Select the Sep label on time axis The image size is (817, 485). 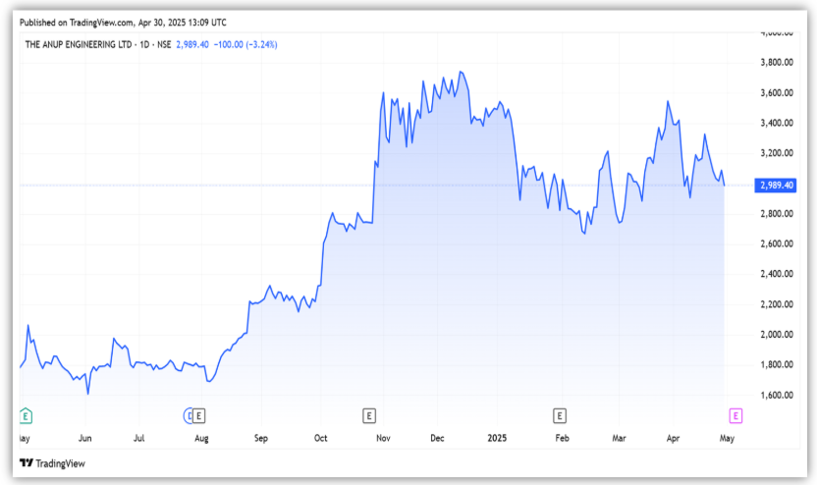pos(260,438)
